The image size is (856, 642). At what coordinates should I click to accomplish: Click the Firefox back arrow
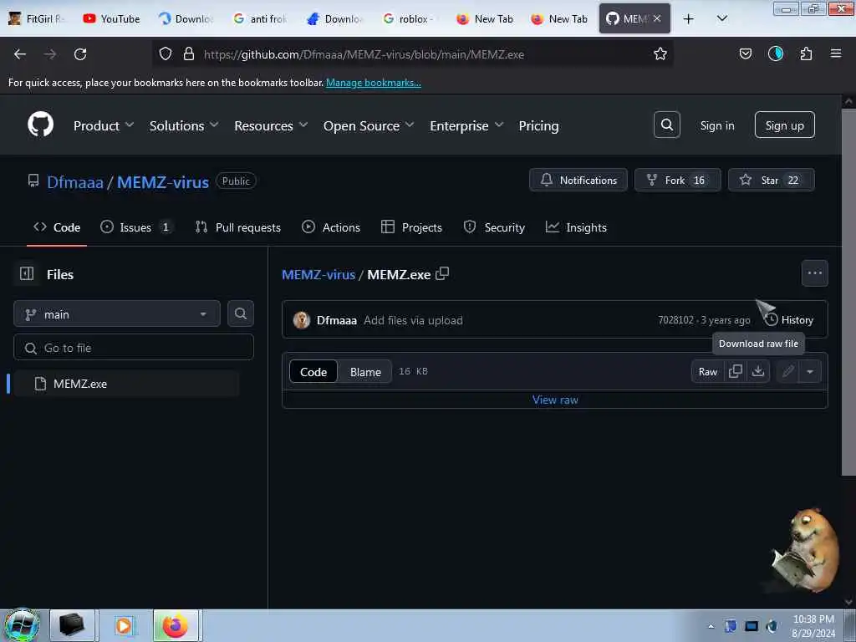20,54
